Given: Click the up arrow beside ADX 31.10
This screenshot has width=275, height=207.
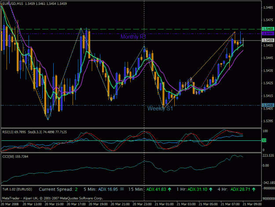Looking at the screenshot, I should click(211, 189).
